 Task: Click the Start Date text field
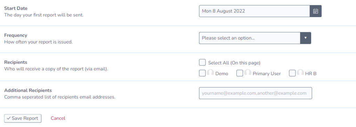[254, 11]
